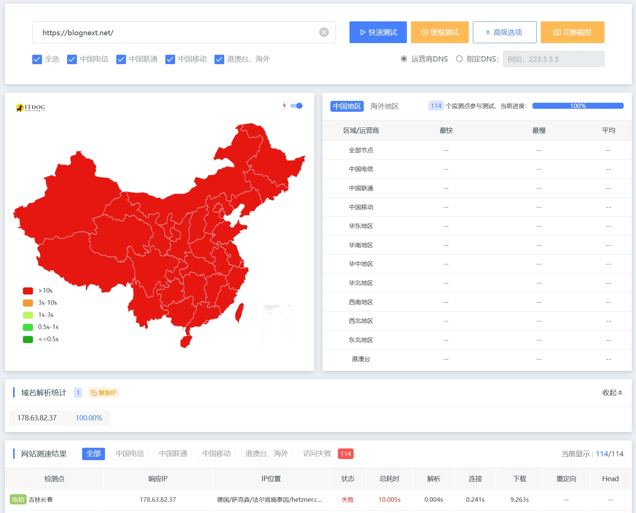The width and height of the screenshot is (636, 513).
Task: Click the red 114 failure count badge
Action: pos(345,454)
